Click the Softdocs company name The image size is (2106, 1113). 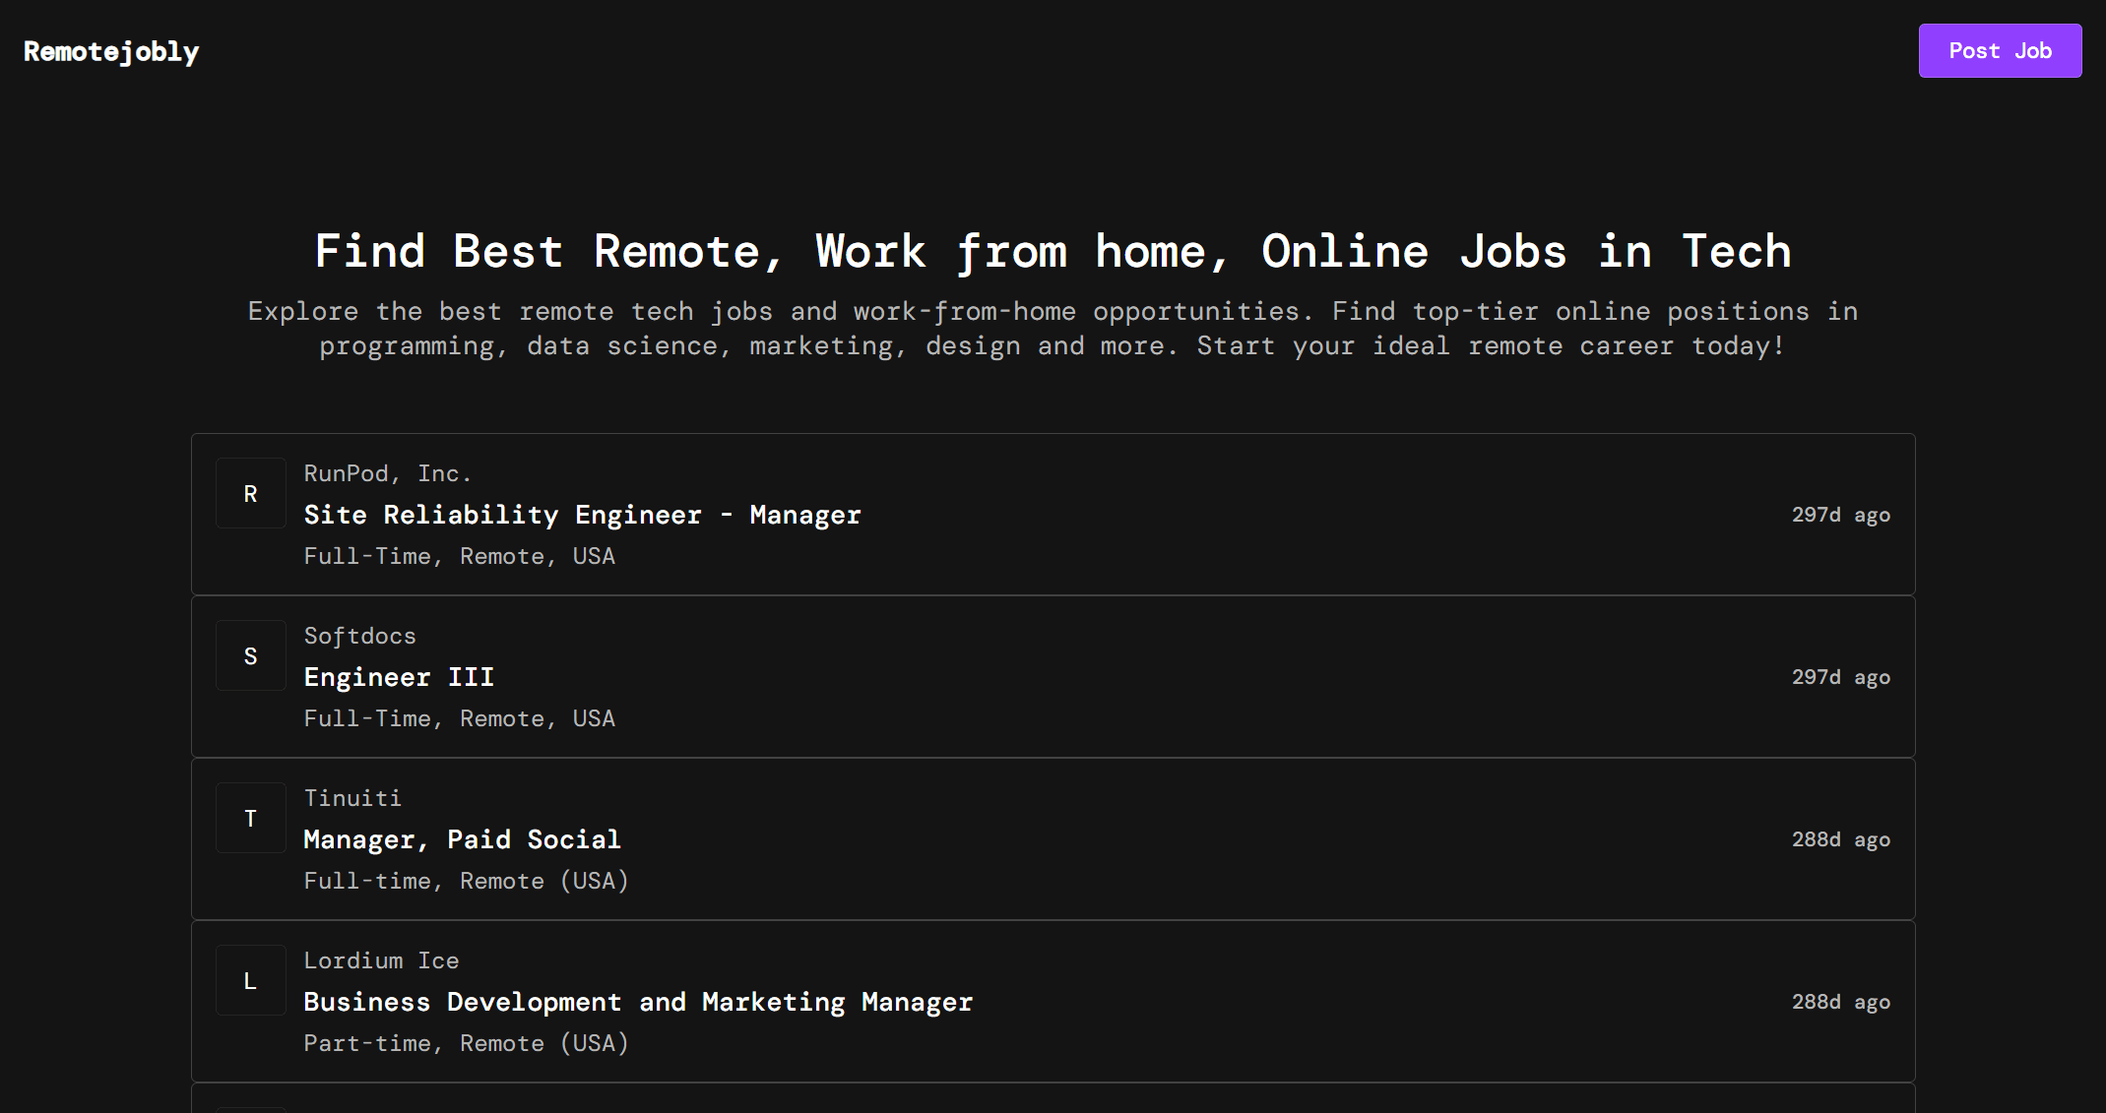[x=359, y=636]
